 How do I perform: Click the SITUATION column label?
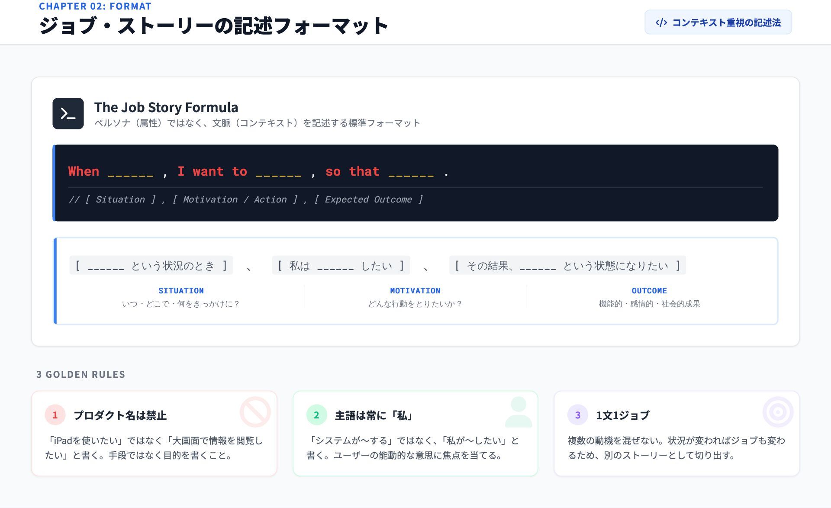pos(181,291)
